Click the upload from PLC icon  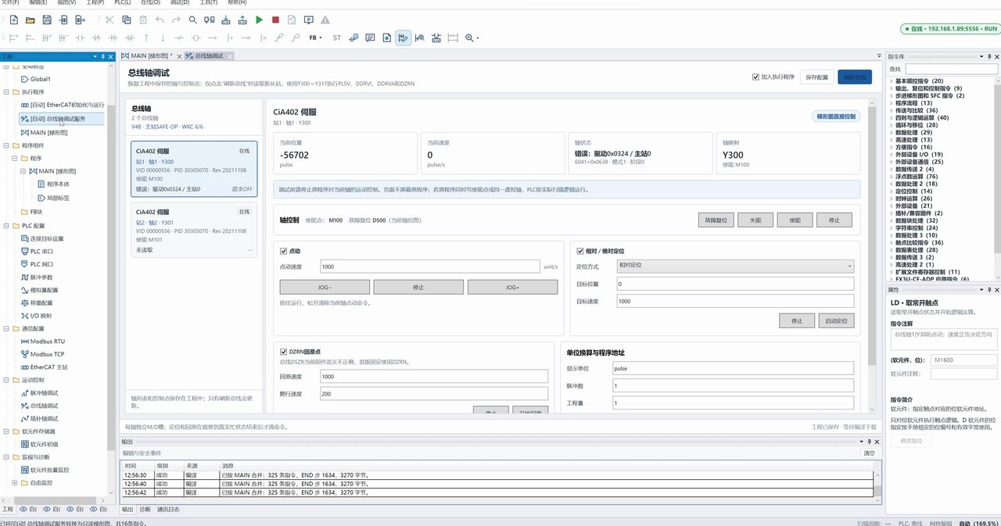click(242, 20)
